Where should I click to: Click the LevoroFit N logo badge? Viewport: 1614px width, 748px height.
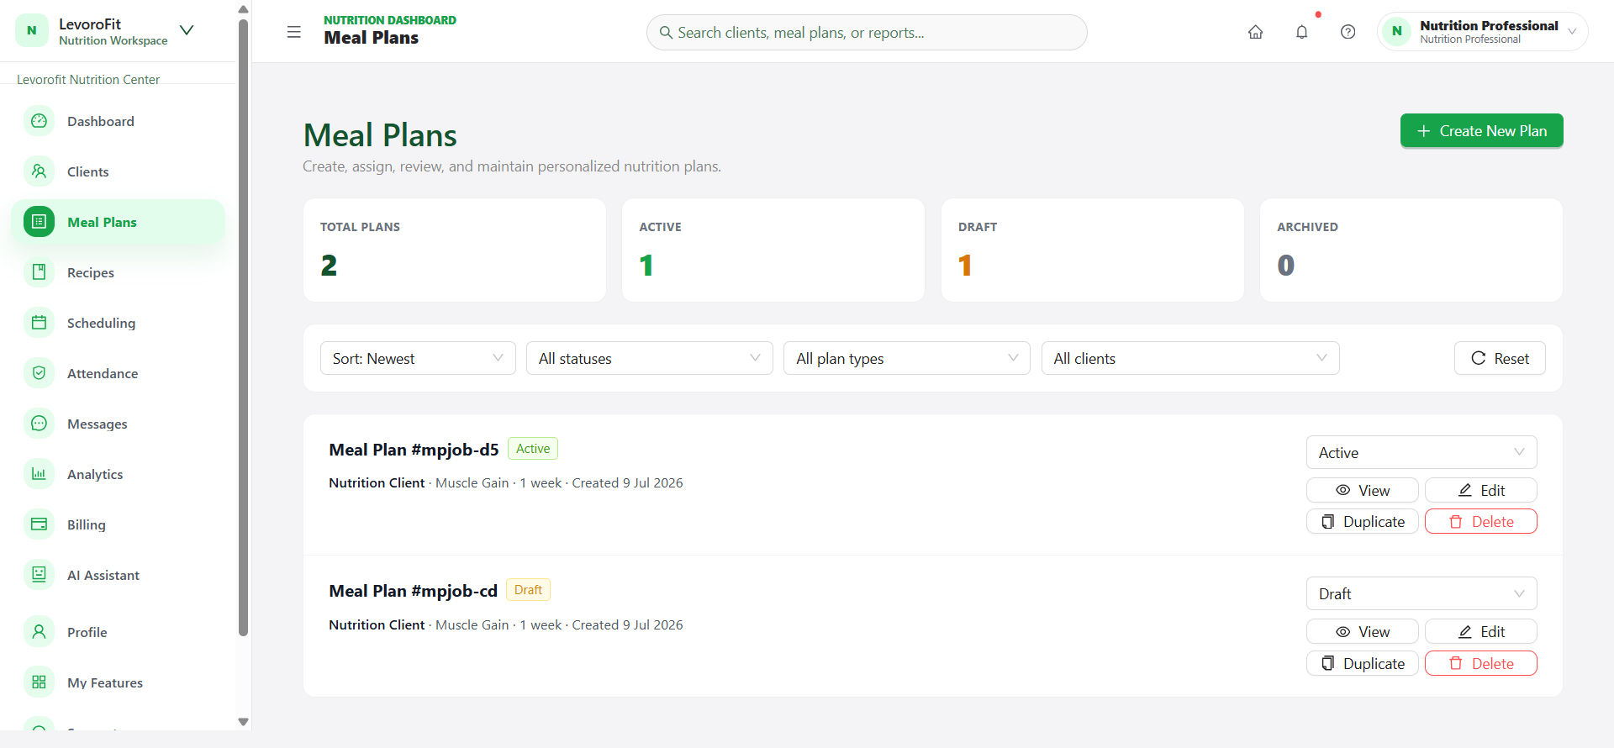(x=32, y=31)
